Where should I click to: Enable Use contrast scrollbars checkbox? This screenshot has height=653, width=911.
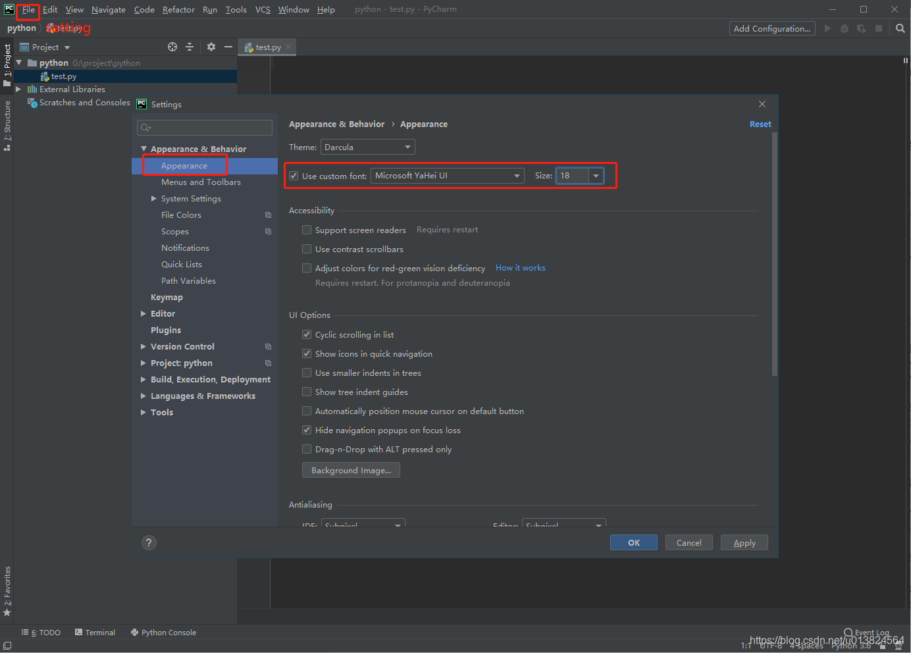click(307, 249)
